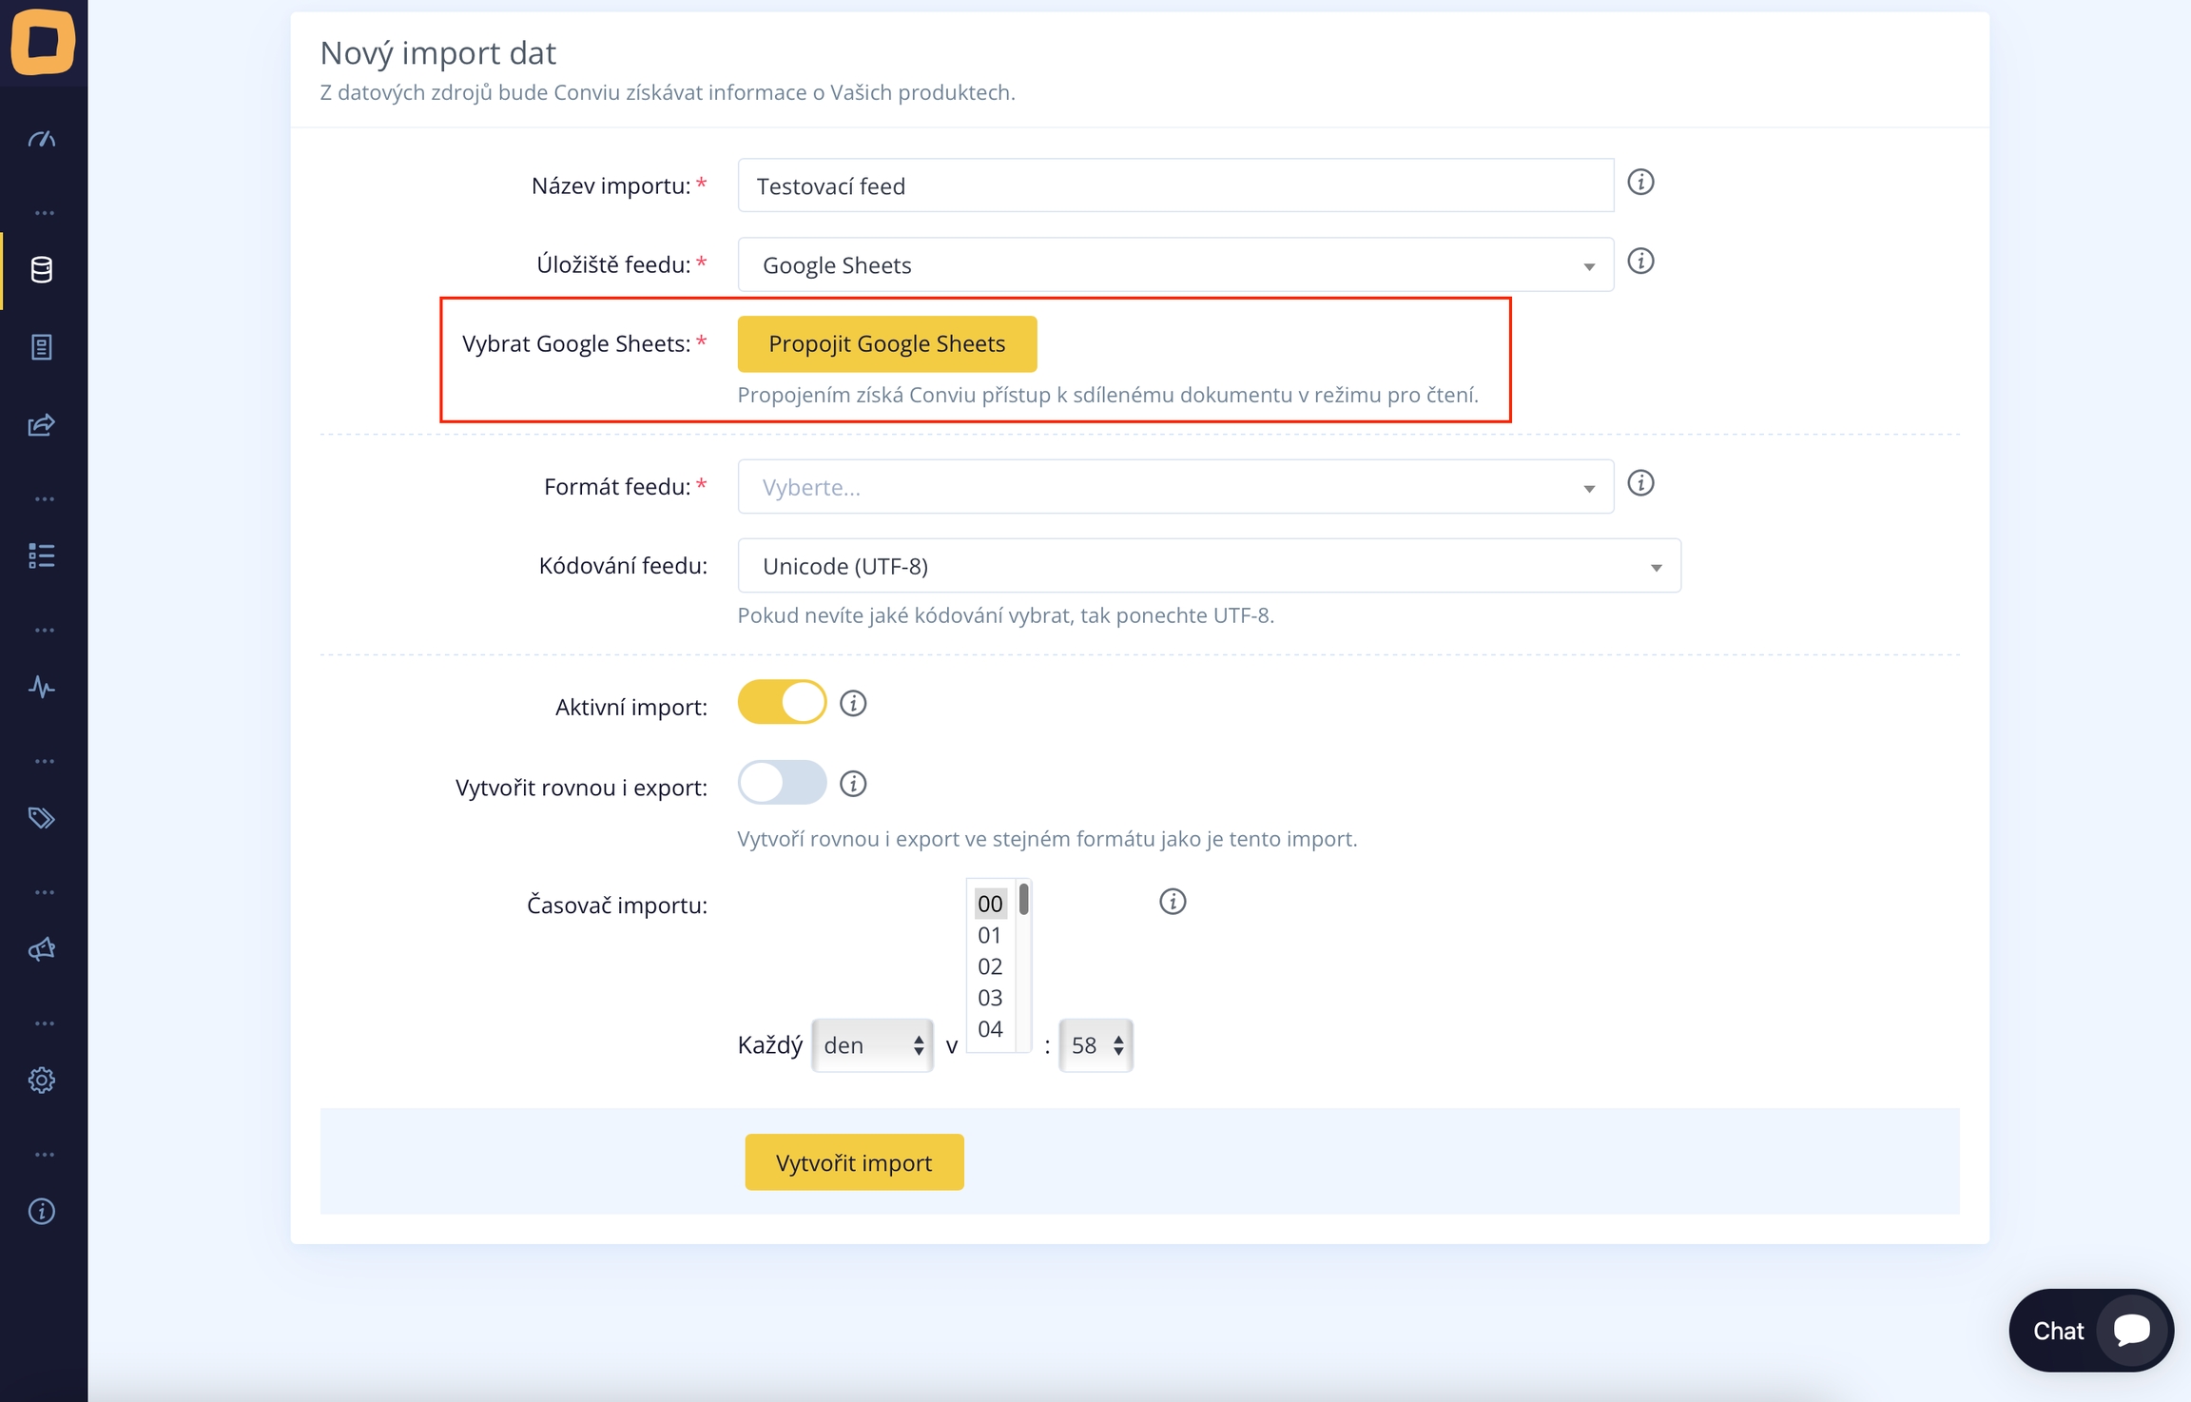Open the database imports sidebar icon
The width and height of the screenshot is (2191, 1402).
point(42,270)
